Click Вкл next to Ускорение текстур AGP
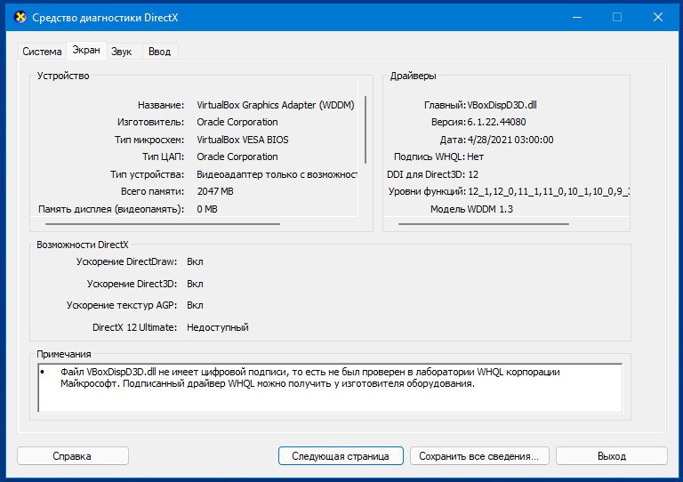683x482 pixels. [195, 305]
